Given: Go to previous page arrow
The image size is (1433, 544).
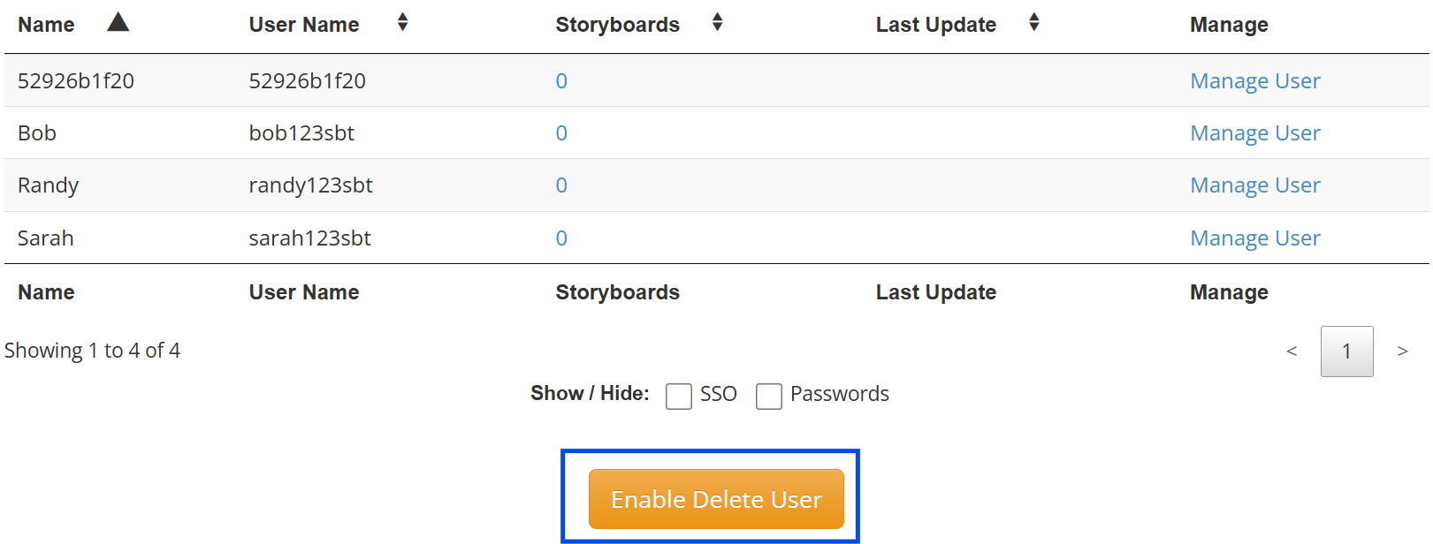Looking at the screenshot, I should click(x=1292, y=351).
